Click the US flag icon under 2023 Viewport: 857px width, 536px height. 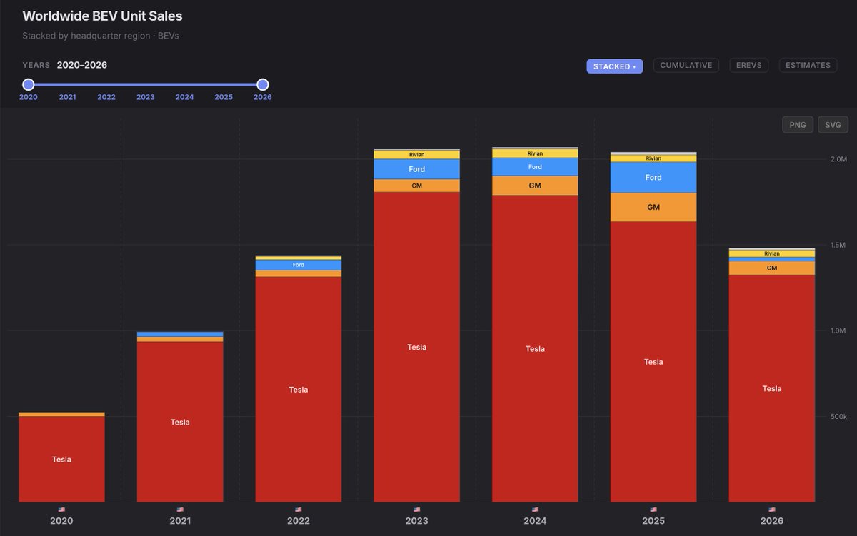tap(417, 510)
